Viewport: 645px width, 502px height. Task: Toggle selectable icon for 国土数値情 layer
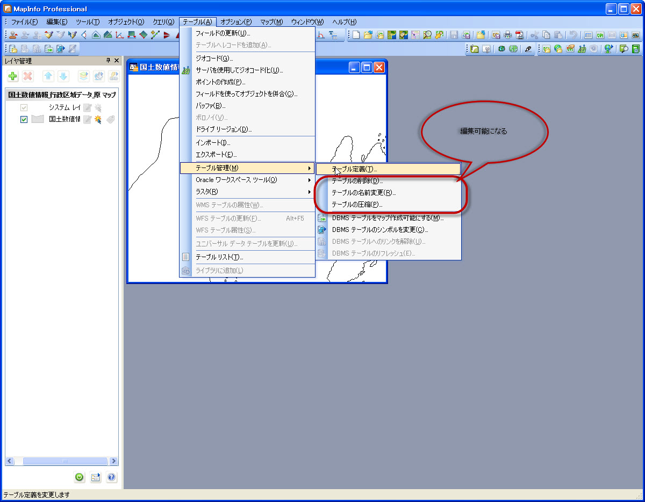coord(98,119)
